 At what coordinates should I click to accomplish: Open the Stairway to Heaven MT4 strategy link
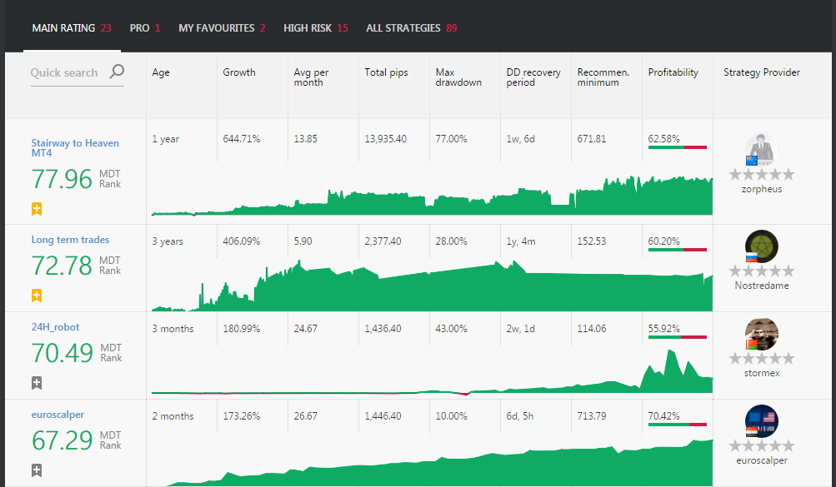tap(75, 148)
